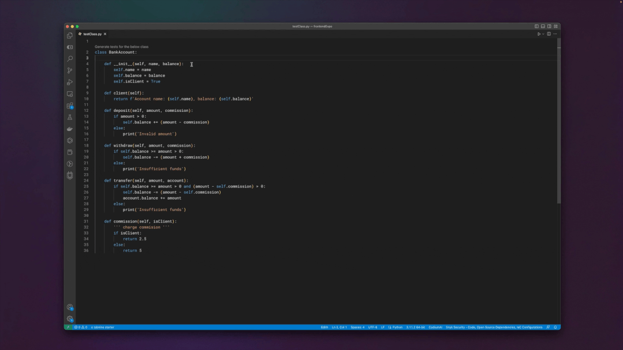Select the 3.11.2 64-bit interpreter
The width and height of the screenshot is (623, 350).
pos(416,328)
